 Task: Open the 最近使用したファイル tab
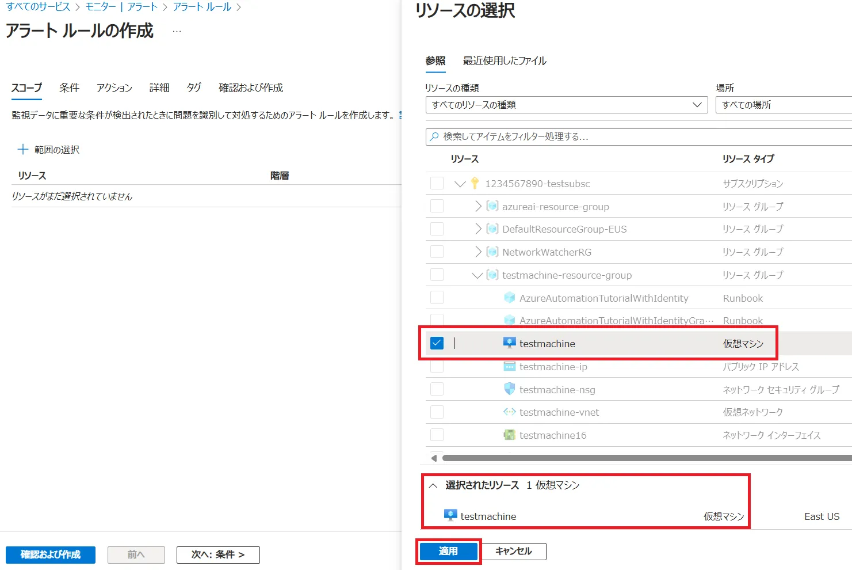(505, 61)
